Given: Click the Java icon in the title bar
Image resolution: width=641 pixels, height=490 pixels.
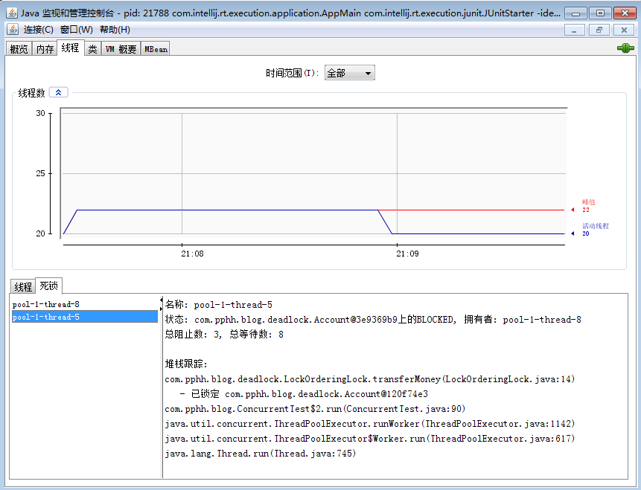Looking at the screenshot, I should point(12,13).
